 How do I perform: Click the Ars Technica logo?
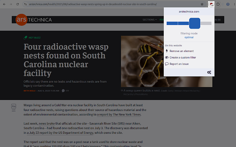[34, 19]
